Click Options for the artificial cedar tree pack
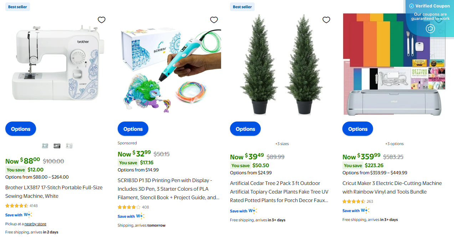The width and height of the screenshot is (454, 237). [245, 129]
